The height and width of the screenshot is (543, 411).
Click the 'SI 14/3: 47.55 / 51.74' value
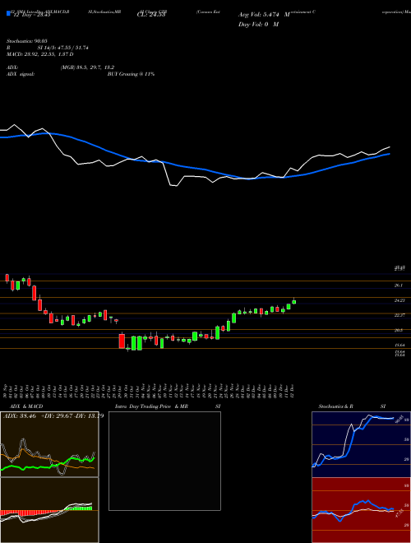click(63, 48)
